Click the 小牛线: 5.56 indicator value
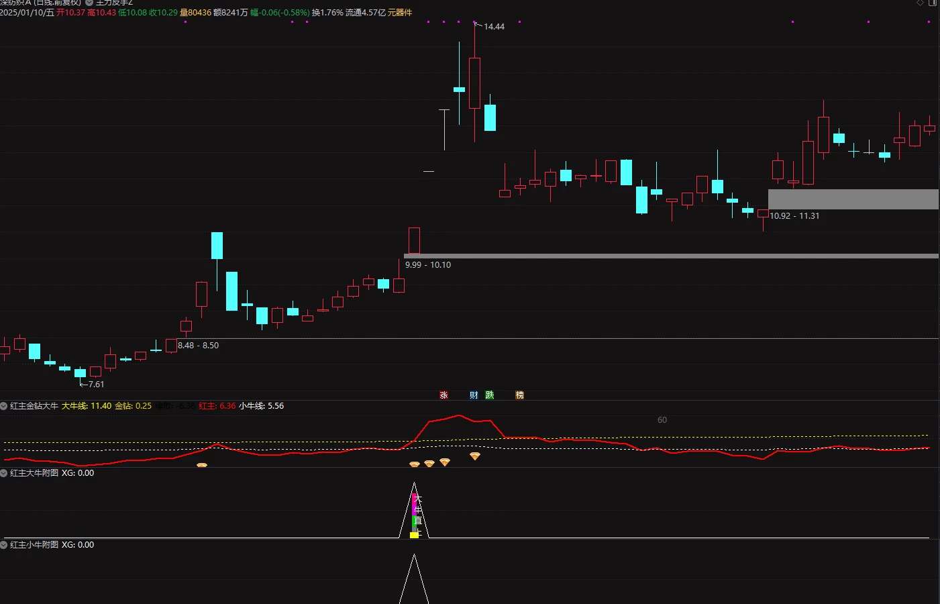The image size is (940, 604). 262,406
